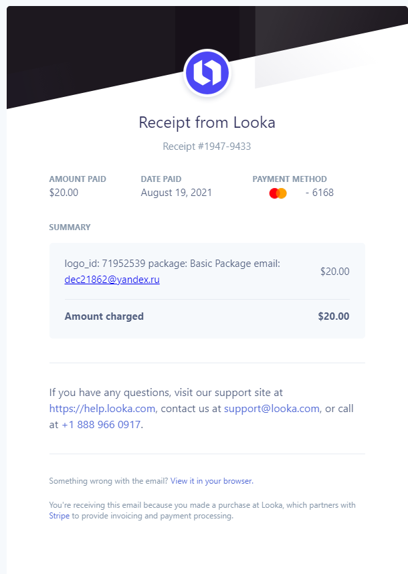The image size is (408, 574).
Task: Click the Mastercard card icon
Action: coord(278,193)
